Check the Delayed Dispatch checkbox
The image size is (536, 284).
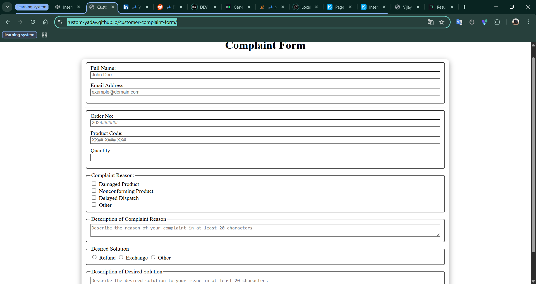[x=94, y=198]
